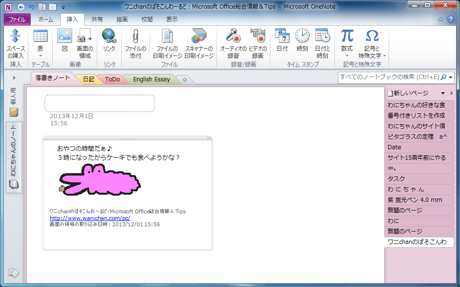This screenshot has height=287, width=460.
Task: Click the Insert Space (スペースの挿入) icon
Action: (x=15, y=44)
